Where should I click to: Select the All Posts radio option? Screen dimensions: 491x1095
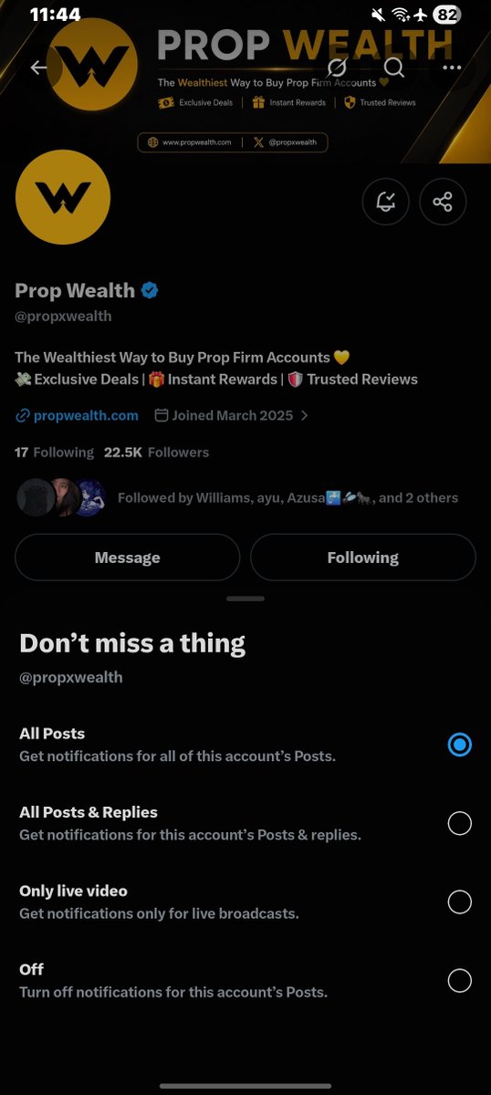pos(460,745)
